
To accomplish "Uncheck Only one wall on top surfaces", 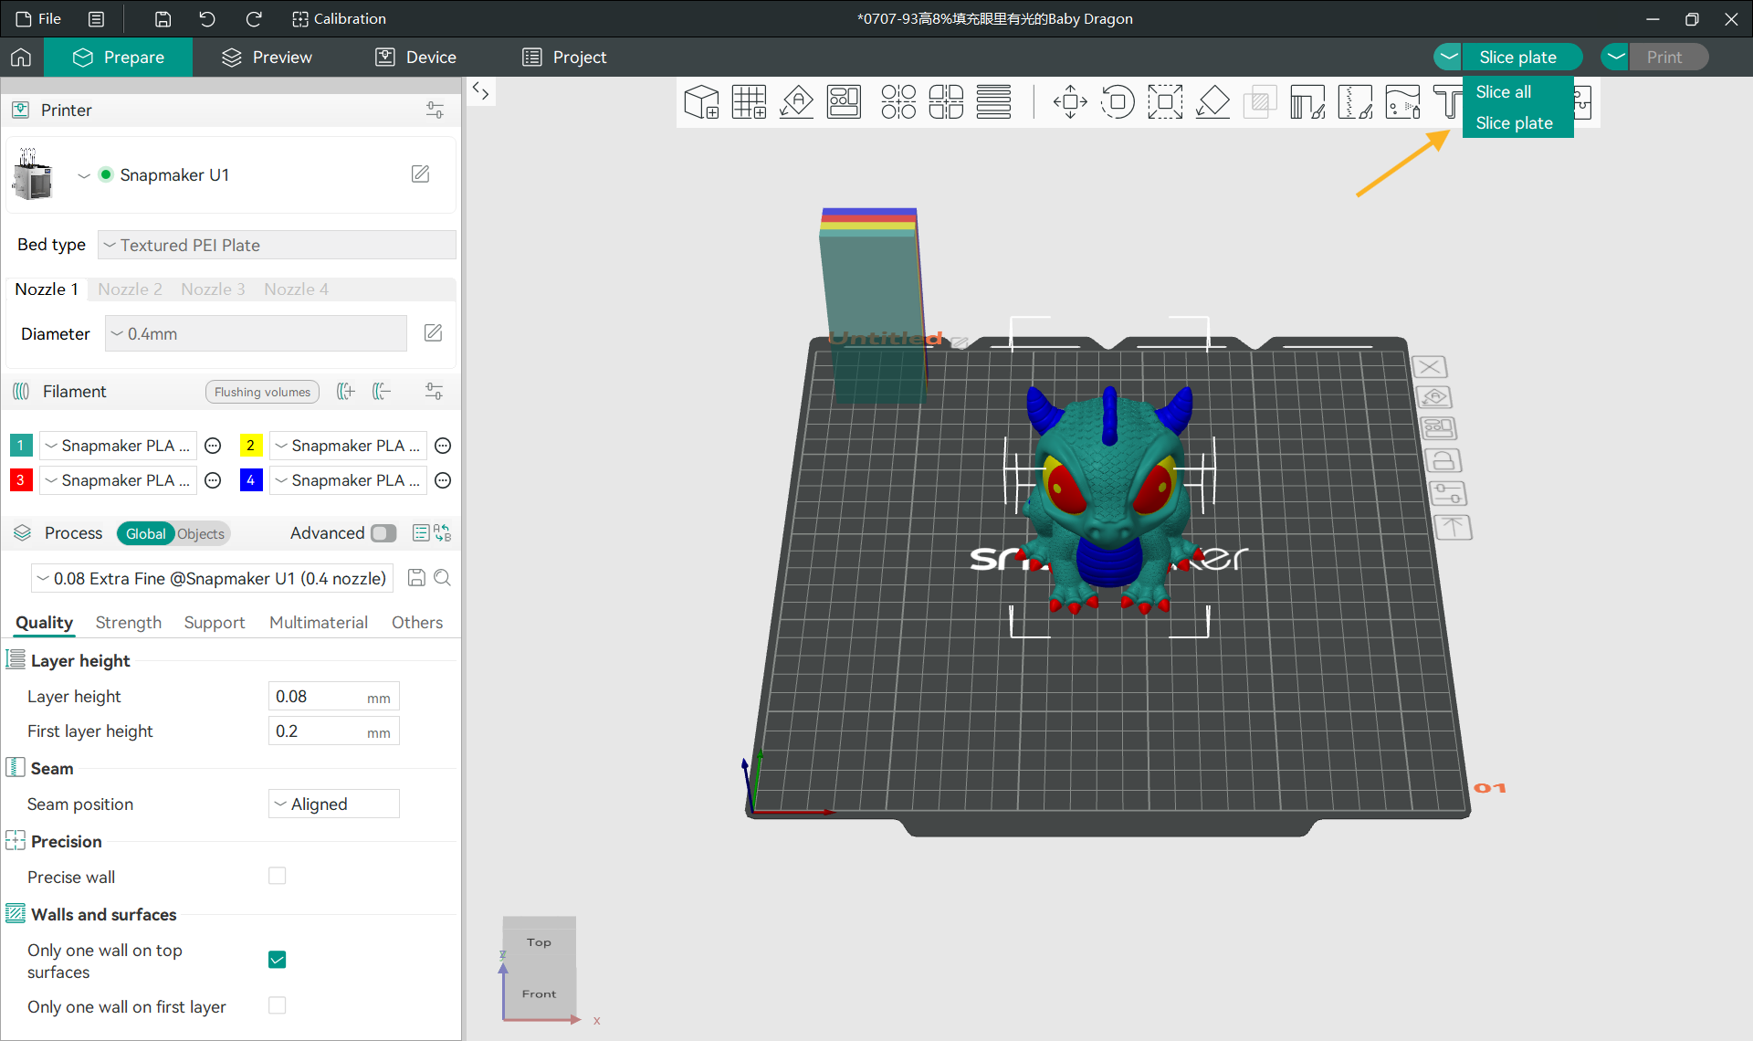I will point(278,960).
